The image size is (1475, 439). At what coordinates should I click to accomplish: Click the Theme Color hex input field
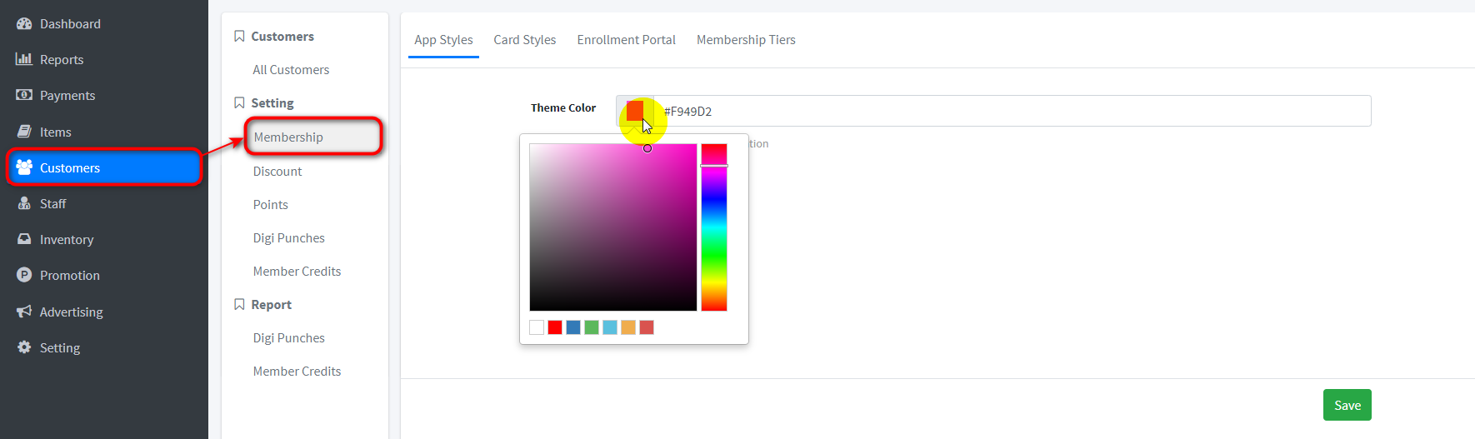pyautogui.click(x=1012, y=111)
